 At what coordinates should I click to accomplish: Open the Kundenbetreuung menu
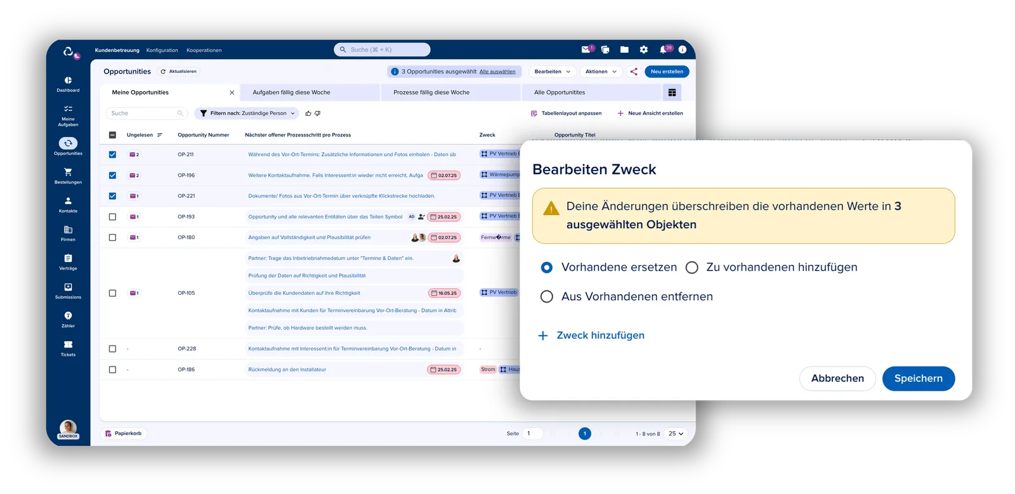coord(117,50)
